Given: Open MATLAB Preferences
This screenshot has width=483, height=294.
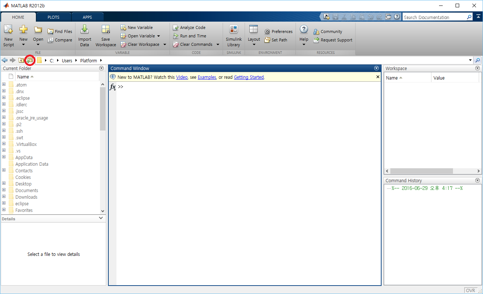Looking at the screenshot, I should tap(278, 32).
